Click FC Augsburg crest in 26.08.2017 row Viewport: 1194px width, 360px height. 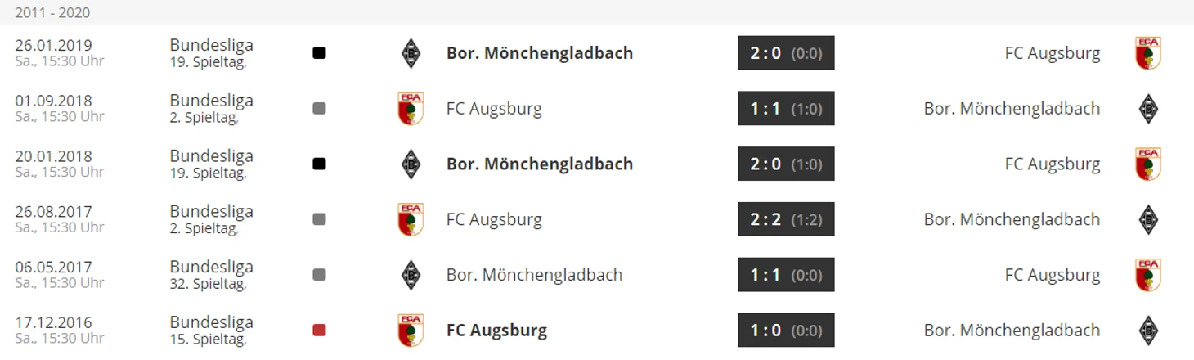411,220
